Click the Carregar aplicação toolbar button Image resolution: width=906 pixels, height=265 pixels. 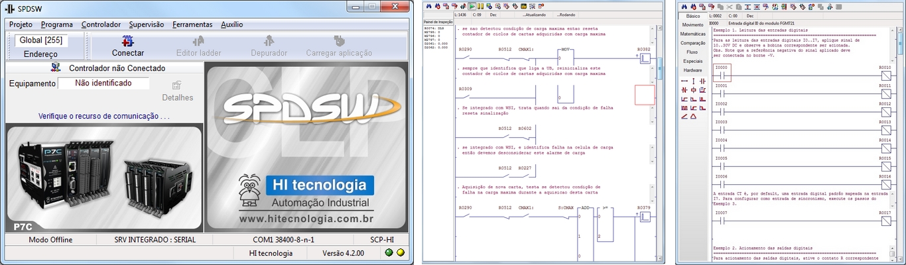click(x=339, y=46)
